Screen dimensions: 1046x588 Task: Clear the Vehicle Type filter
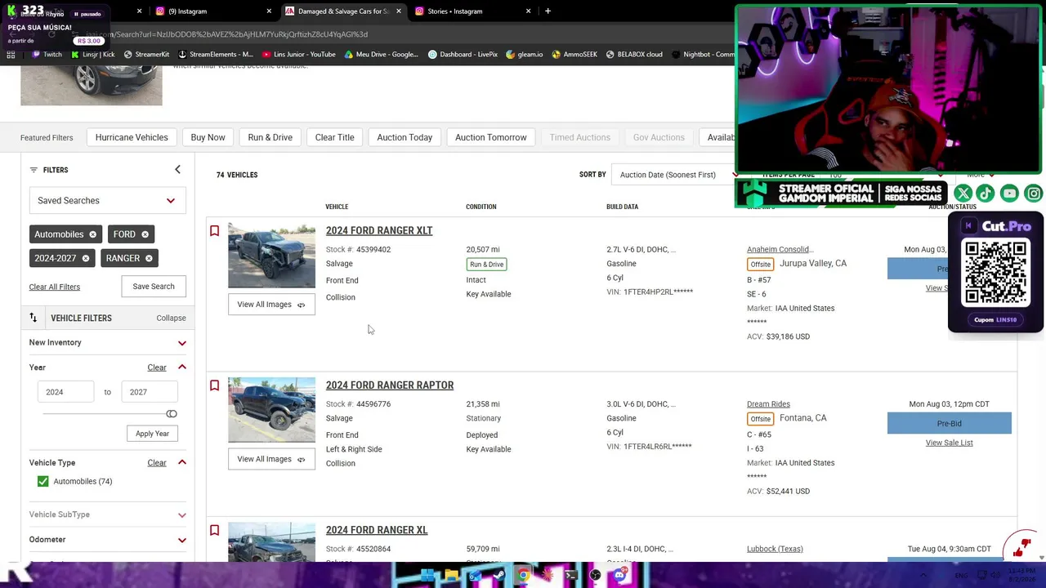coord(157,463)
